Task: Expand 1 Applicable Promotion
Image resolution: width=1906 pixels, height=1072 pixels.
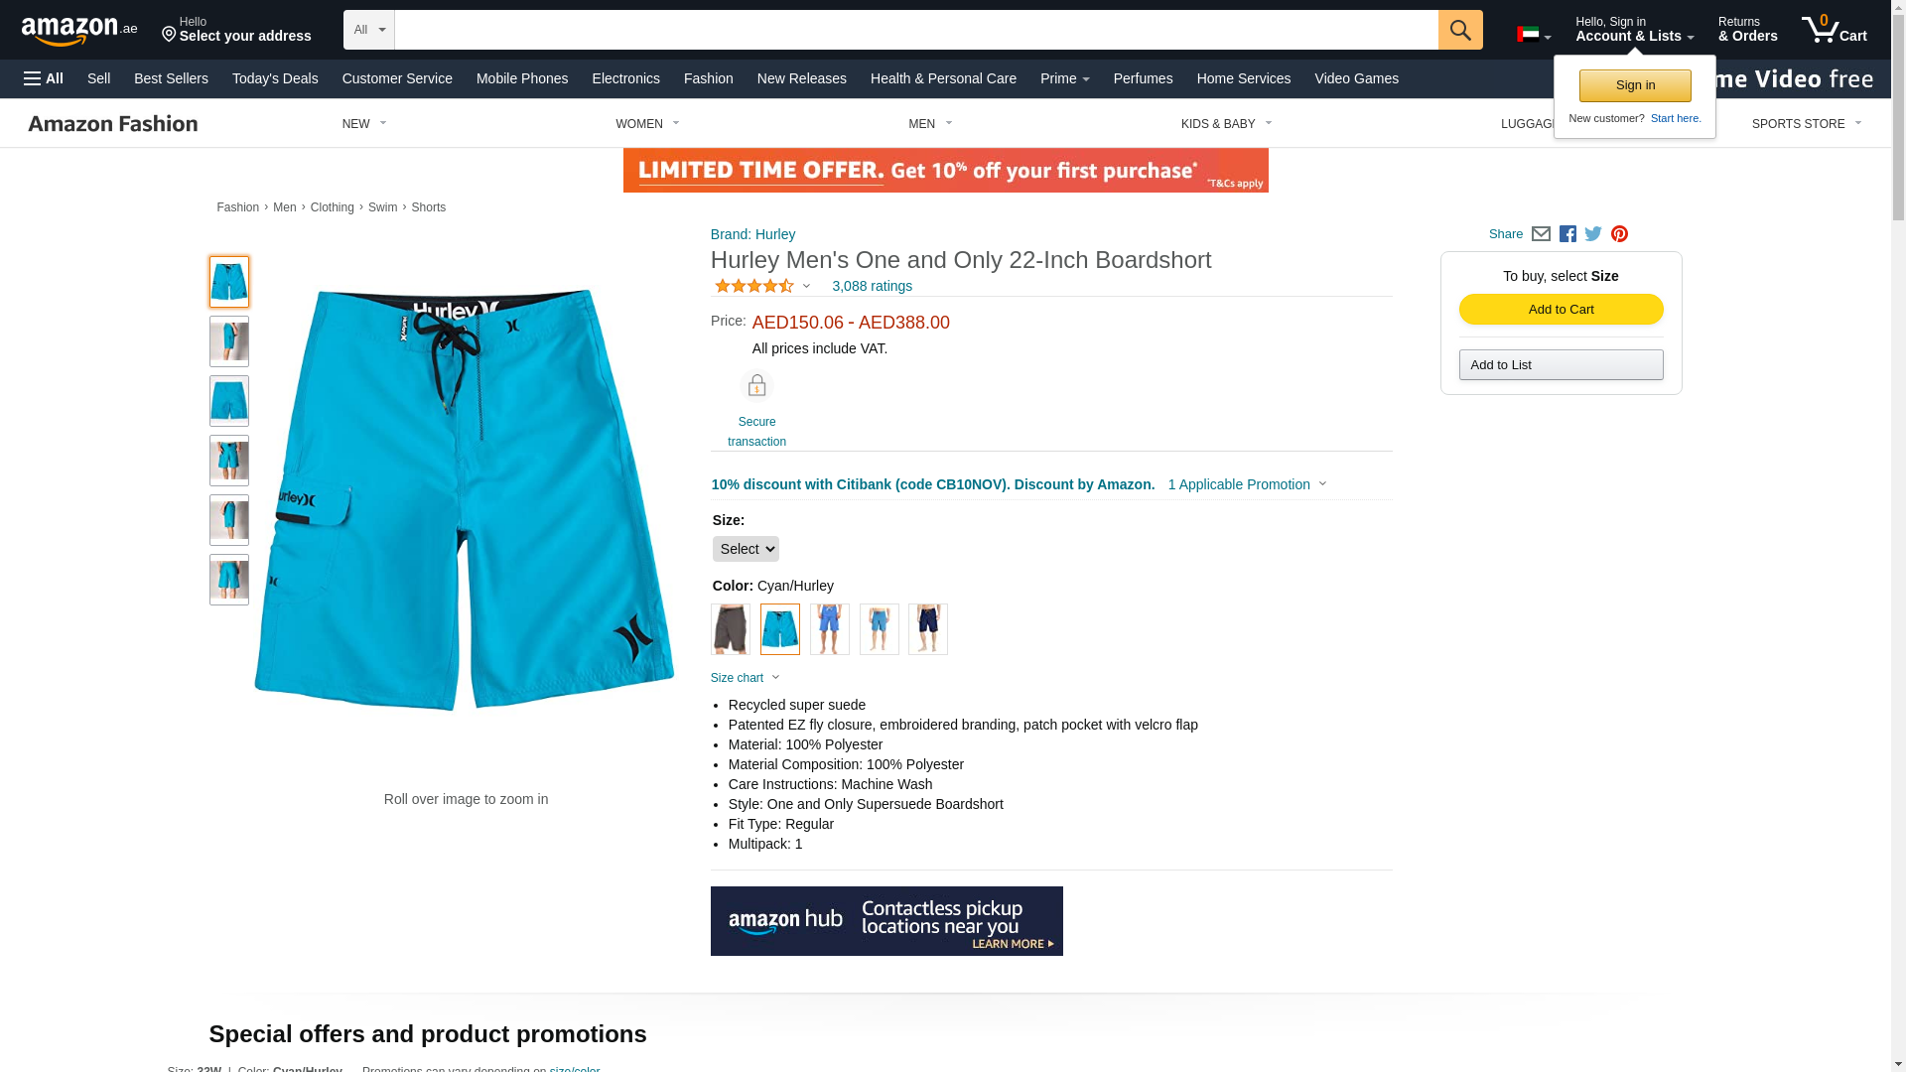Action: pyautogui.click(x=1247, y=484)
